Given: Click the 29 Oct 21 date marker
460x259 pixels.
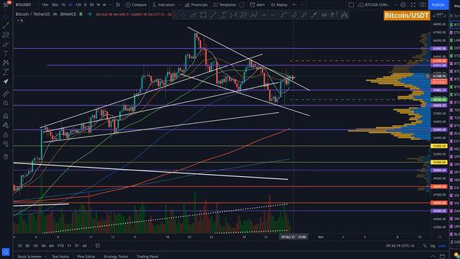Looking at the screenshot, I should pos(293,237).
